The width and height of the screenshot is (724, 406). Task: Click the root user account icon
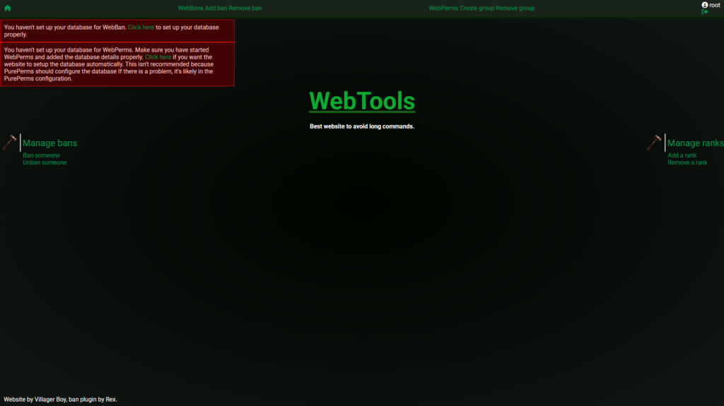pos(705,5)
